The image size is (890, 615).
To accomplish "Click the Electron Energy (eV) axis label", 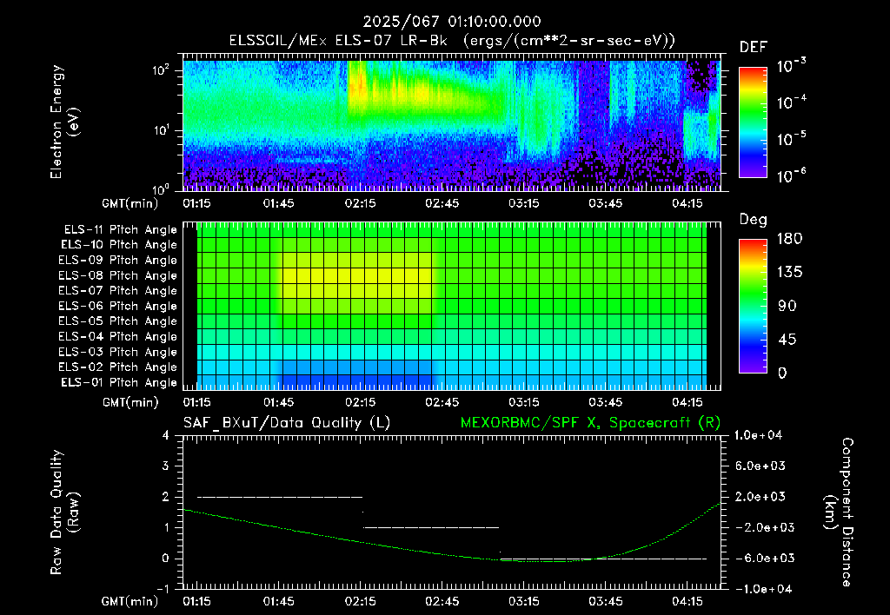I will (64, 122).
